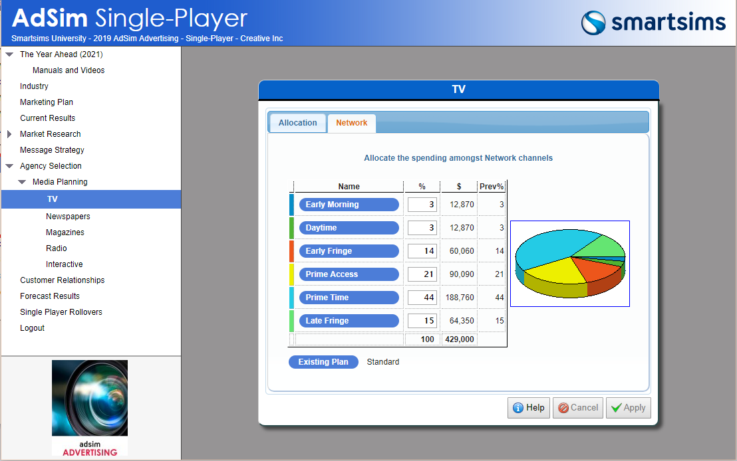The width and height of the screenshot is (737, 461).
Task: Click the Smartsims logo icon
Action: 593,23
